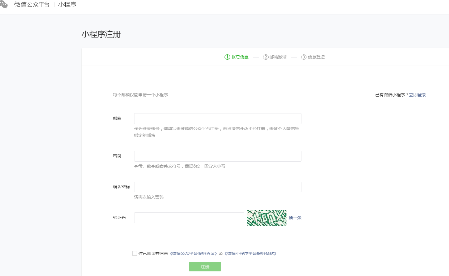This screenshot has width=449, height=276.
Task: Click the WeChat logo icon
Action: coord(4,4)
